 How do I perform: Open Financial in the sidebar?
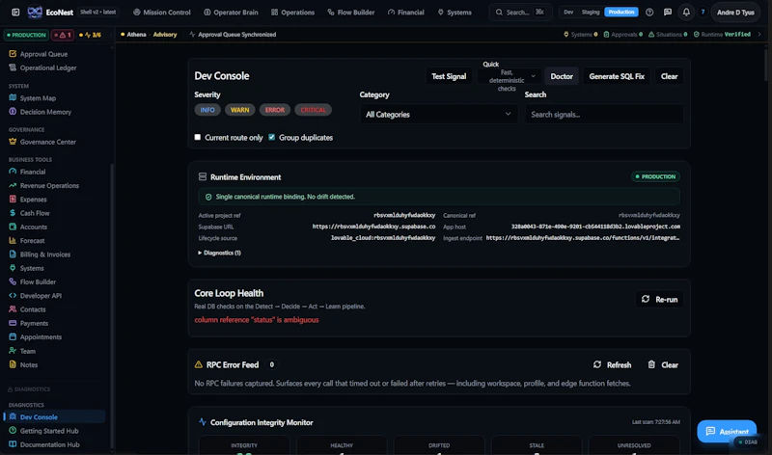[x=28, y=172]
